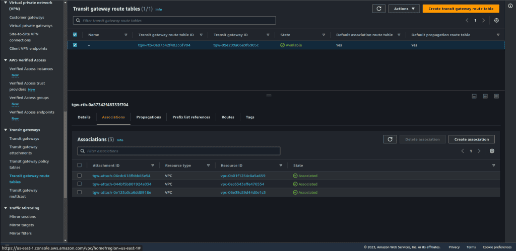Open resource link vpc-0b01f1254c8a5a659
This screenshot has width=516, height=251.
[x=243, y=176]
